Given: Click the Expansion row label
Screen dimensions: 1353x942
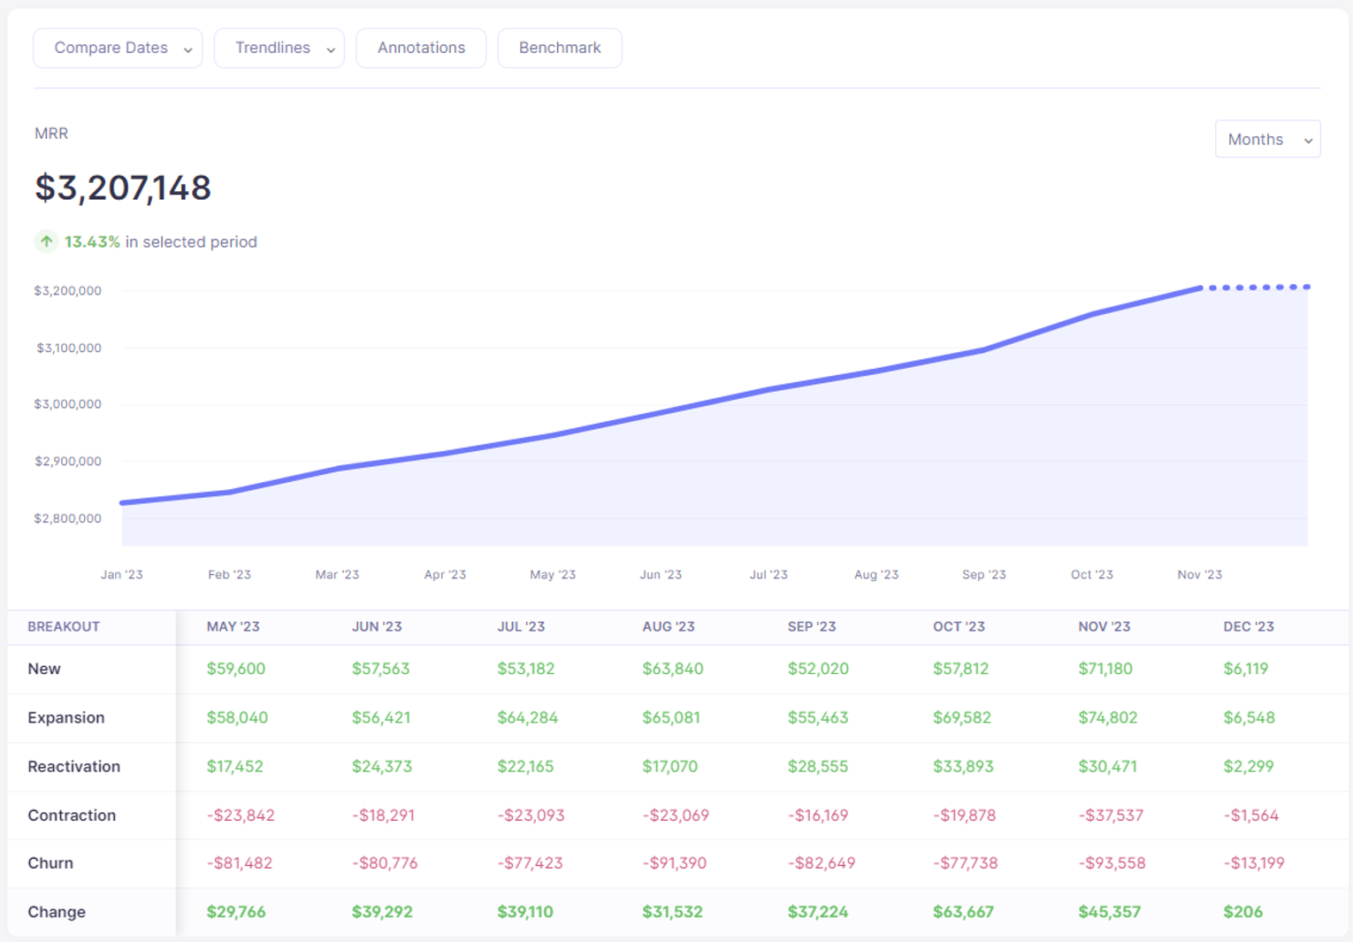Looking at the screenshot, I should (x=66, y=717).
